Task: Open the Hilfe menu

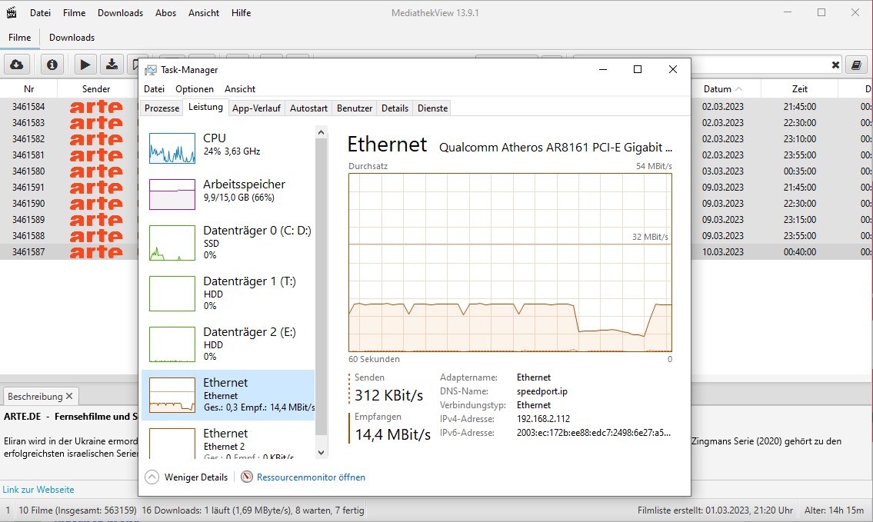Action: [x=241, y=13]
